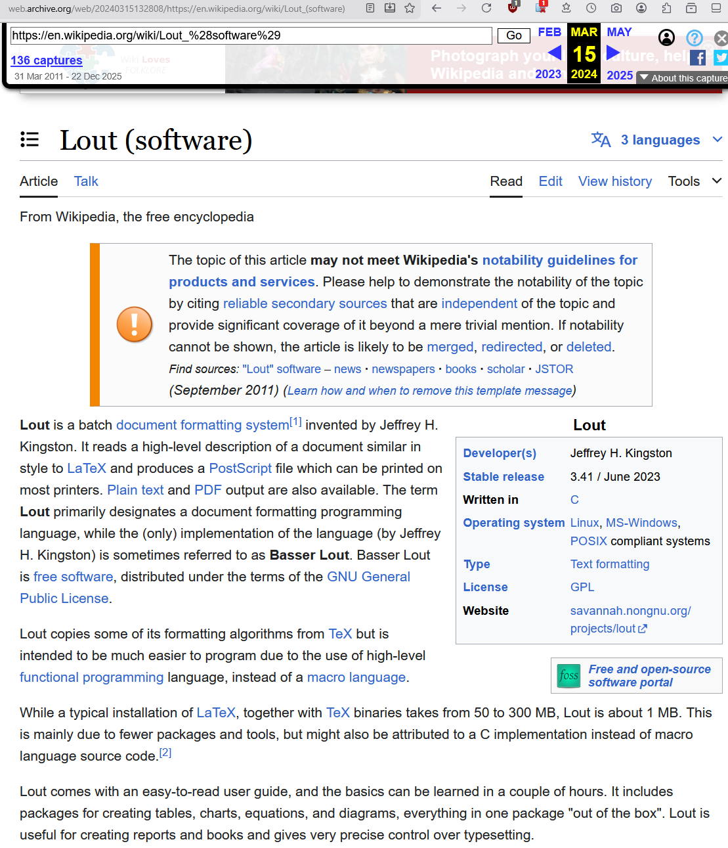Open reliable secondary sources link
Viewport: 728px width, 848px height.
pos(305,303)
